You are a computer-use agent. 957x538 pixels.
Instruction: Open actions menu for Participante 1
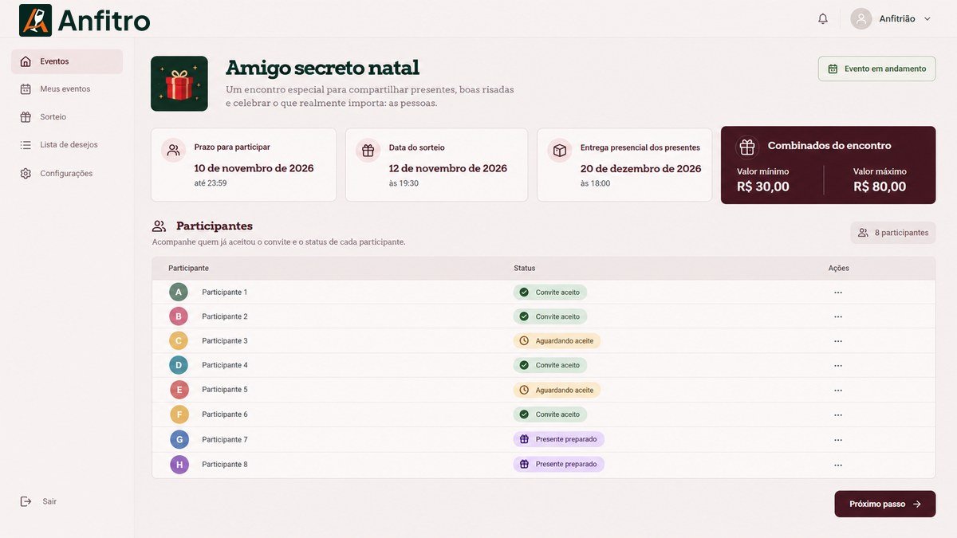pos(838,293)
